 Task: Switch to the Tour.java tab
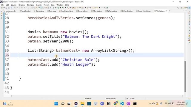point(52,11)
